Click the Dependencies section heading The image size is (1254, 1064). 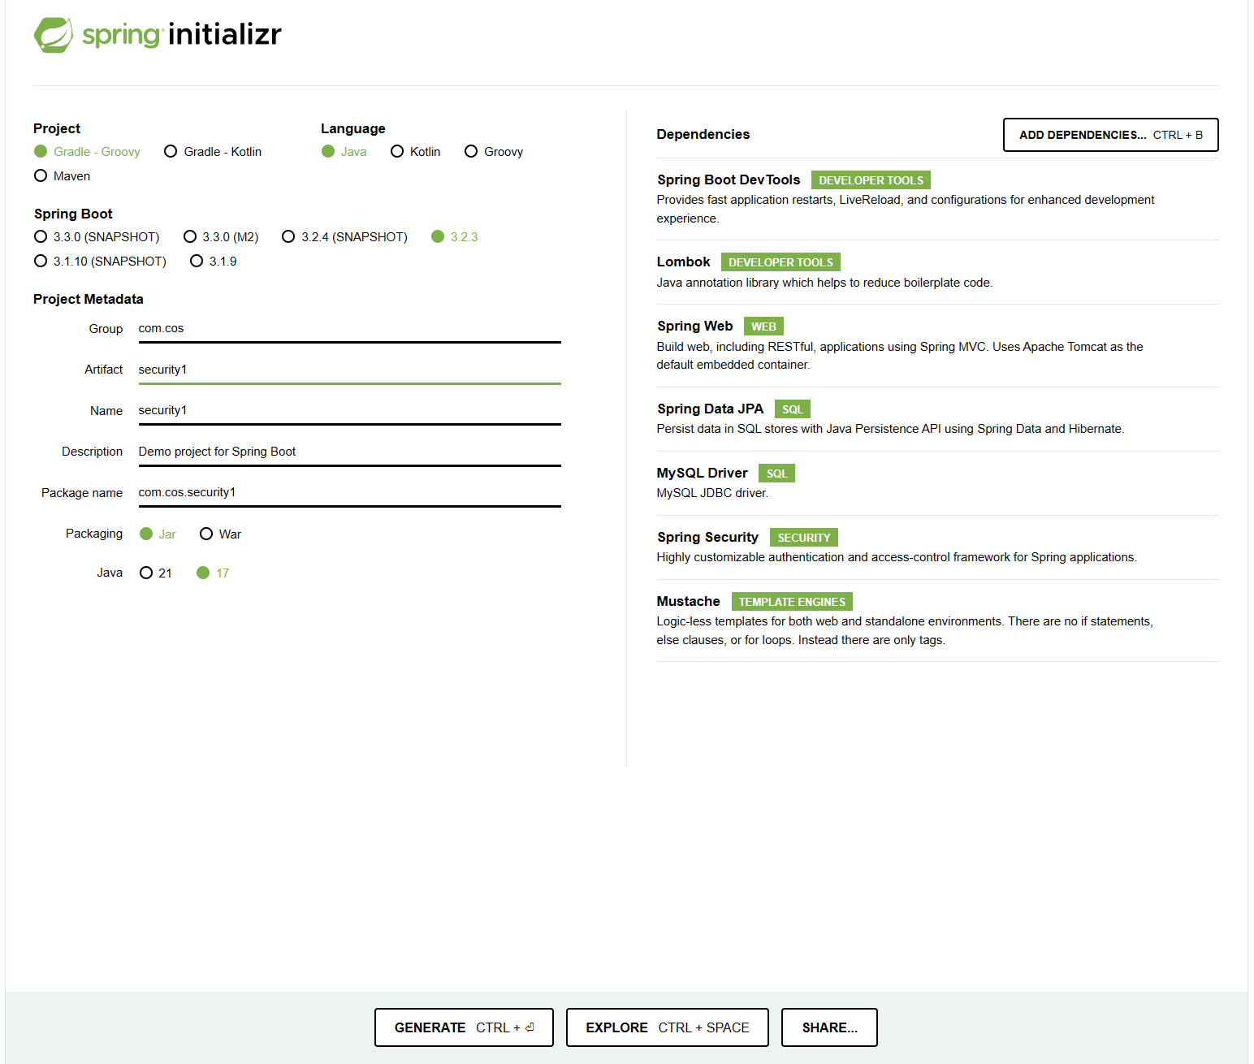(x=703, y=134)
